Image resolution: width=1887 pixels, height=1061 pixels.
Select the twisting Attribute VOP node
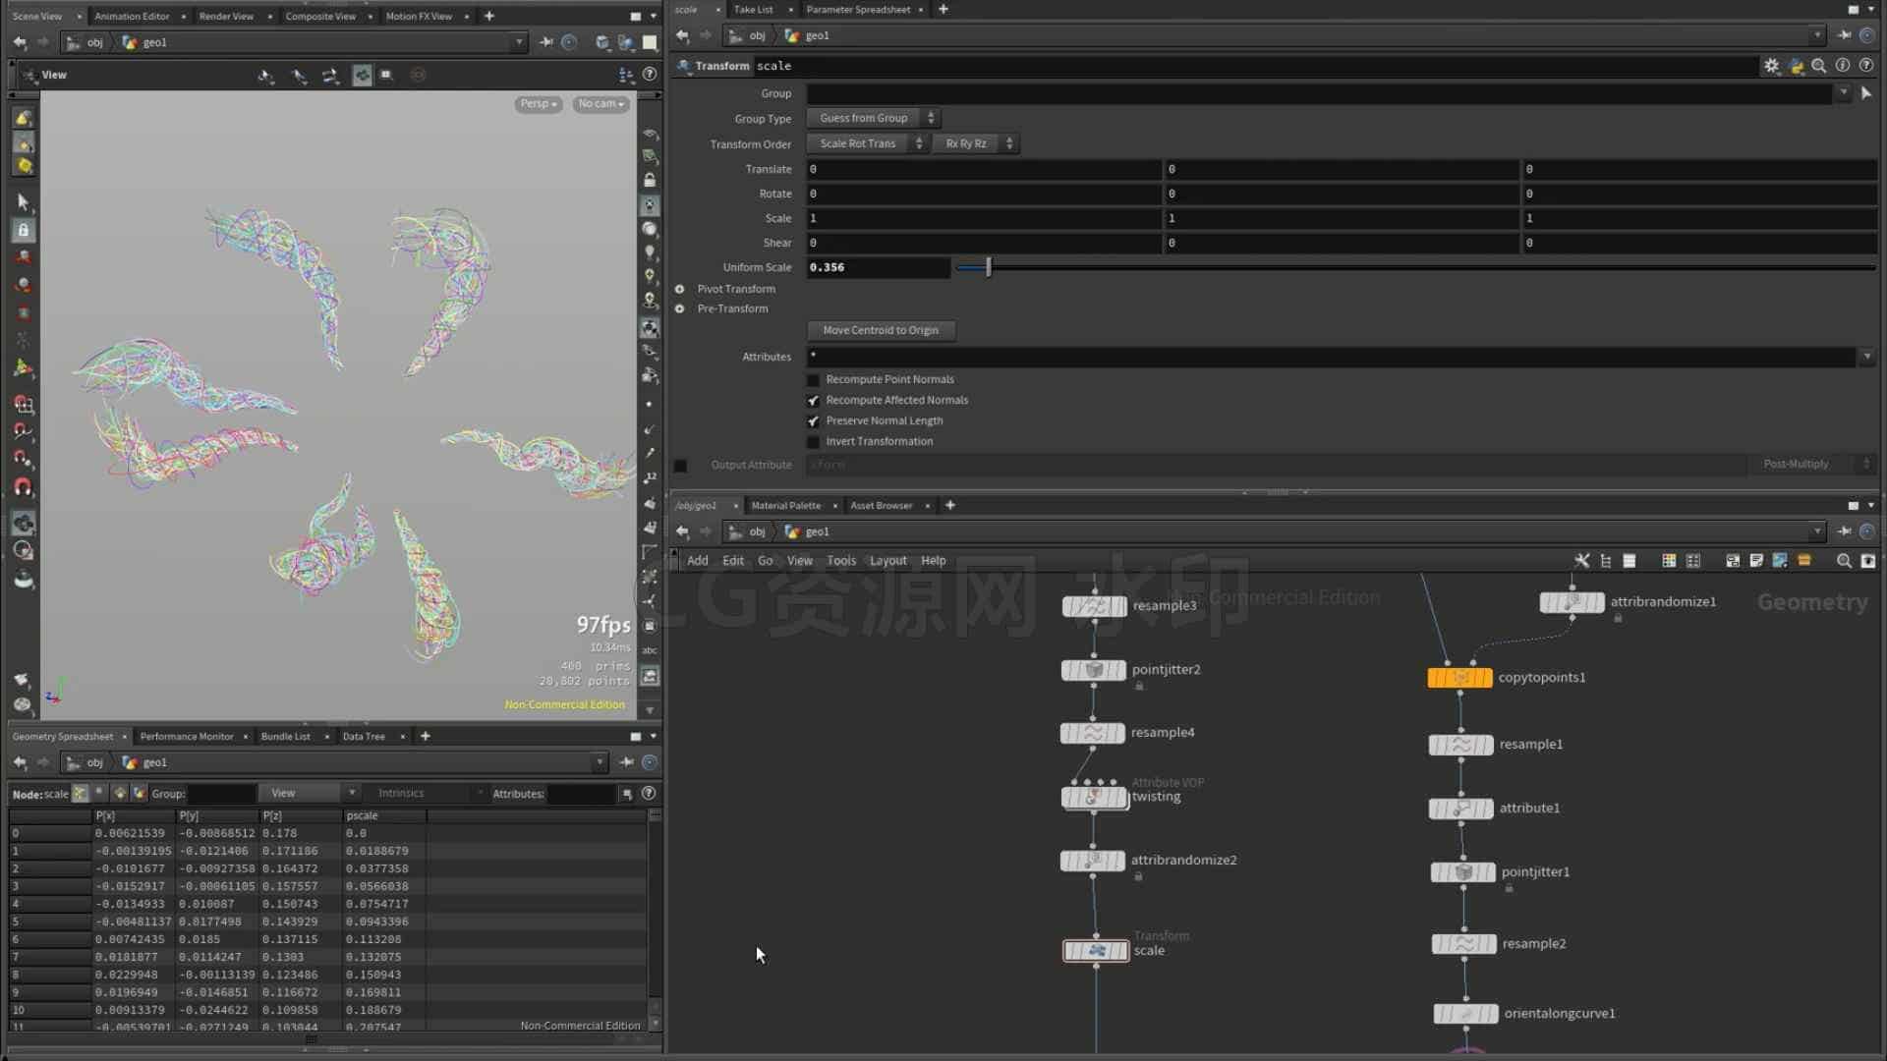pos(1094,797)
